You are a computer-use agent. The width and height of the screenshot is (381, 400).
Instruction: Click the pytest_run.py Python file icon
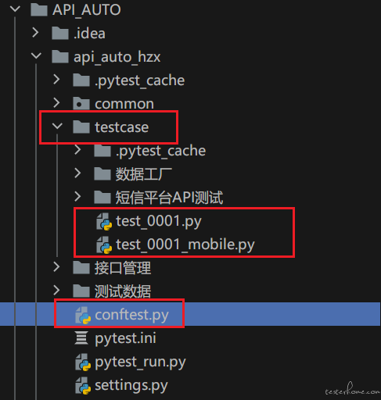tap(83, 362)
